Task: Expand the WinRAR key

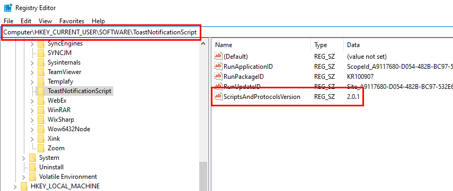Action: coord(32,110)
